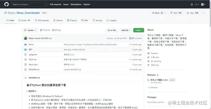Star the repository
The width and height of the screenshot is (211, 109).
click(x=193, y=13)
